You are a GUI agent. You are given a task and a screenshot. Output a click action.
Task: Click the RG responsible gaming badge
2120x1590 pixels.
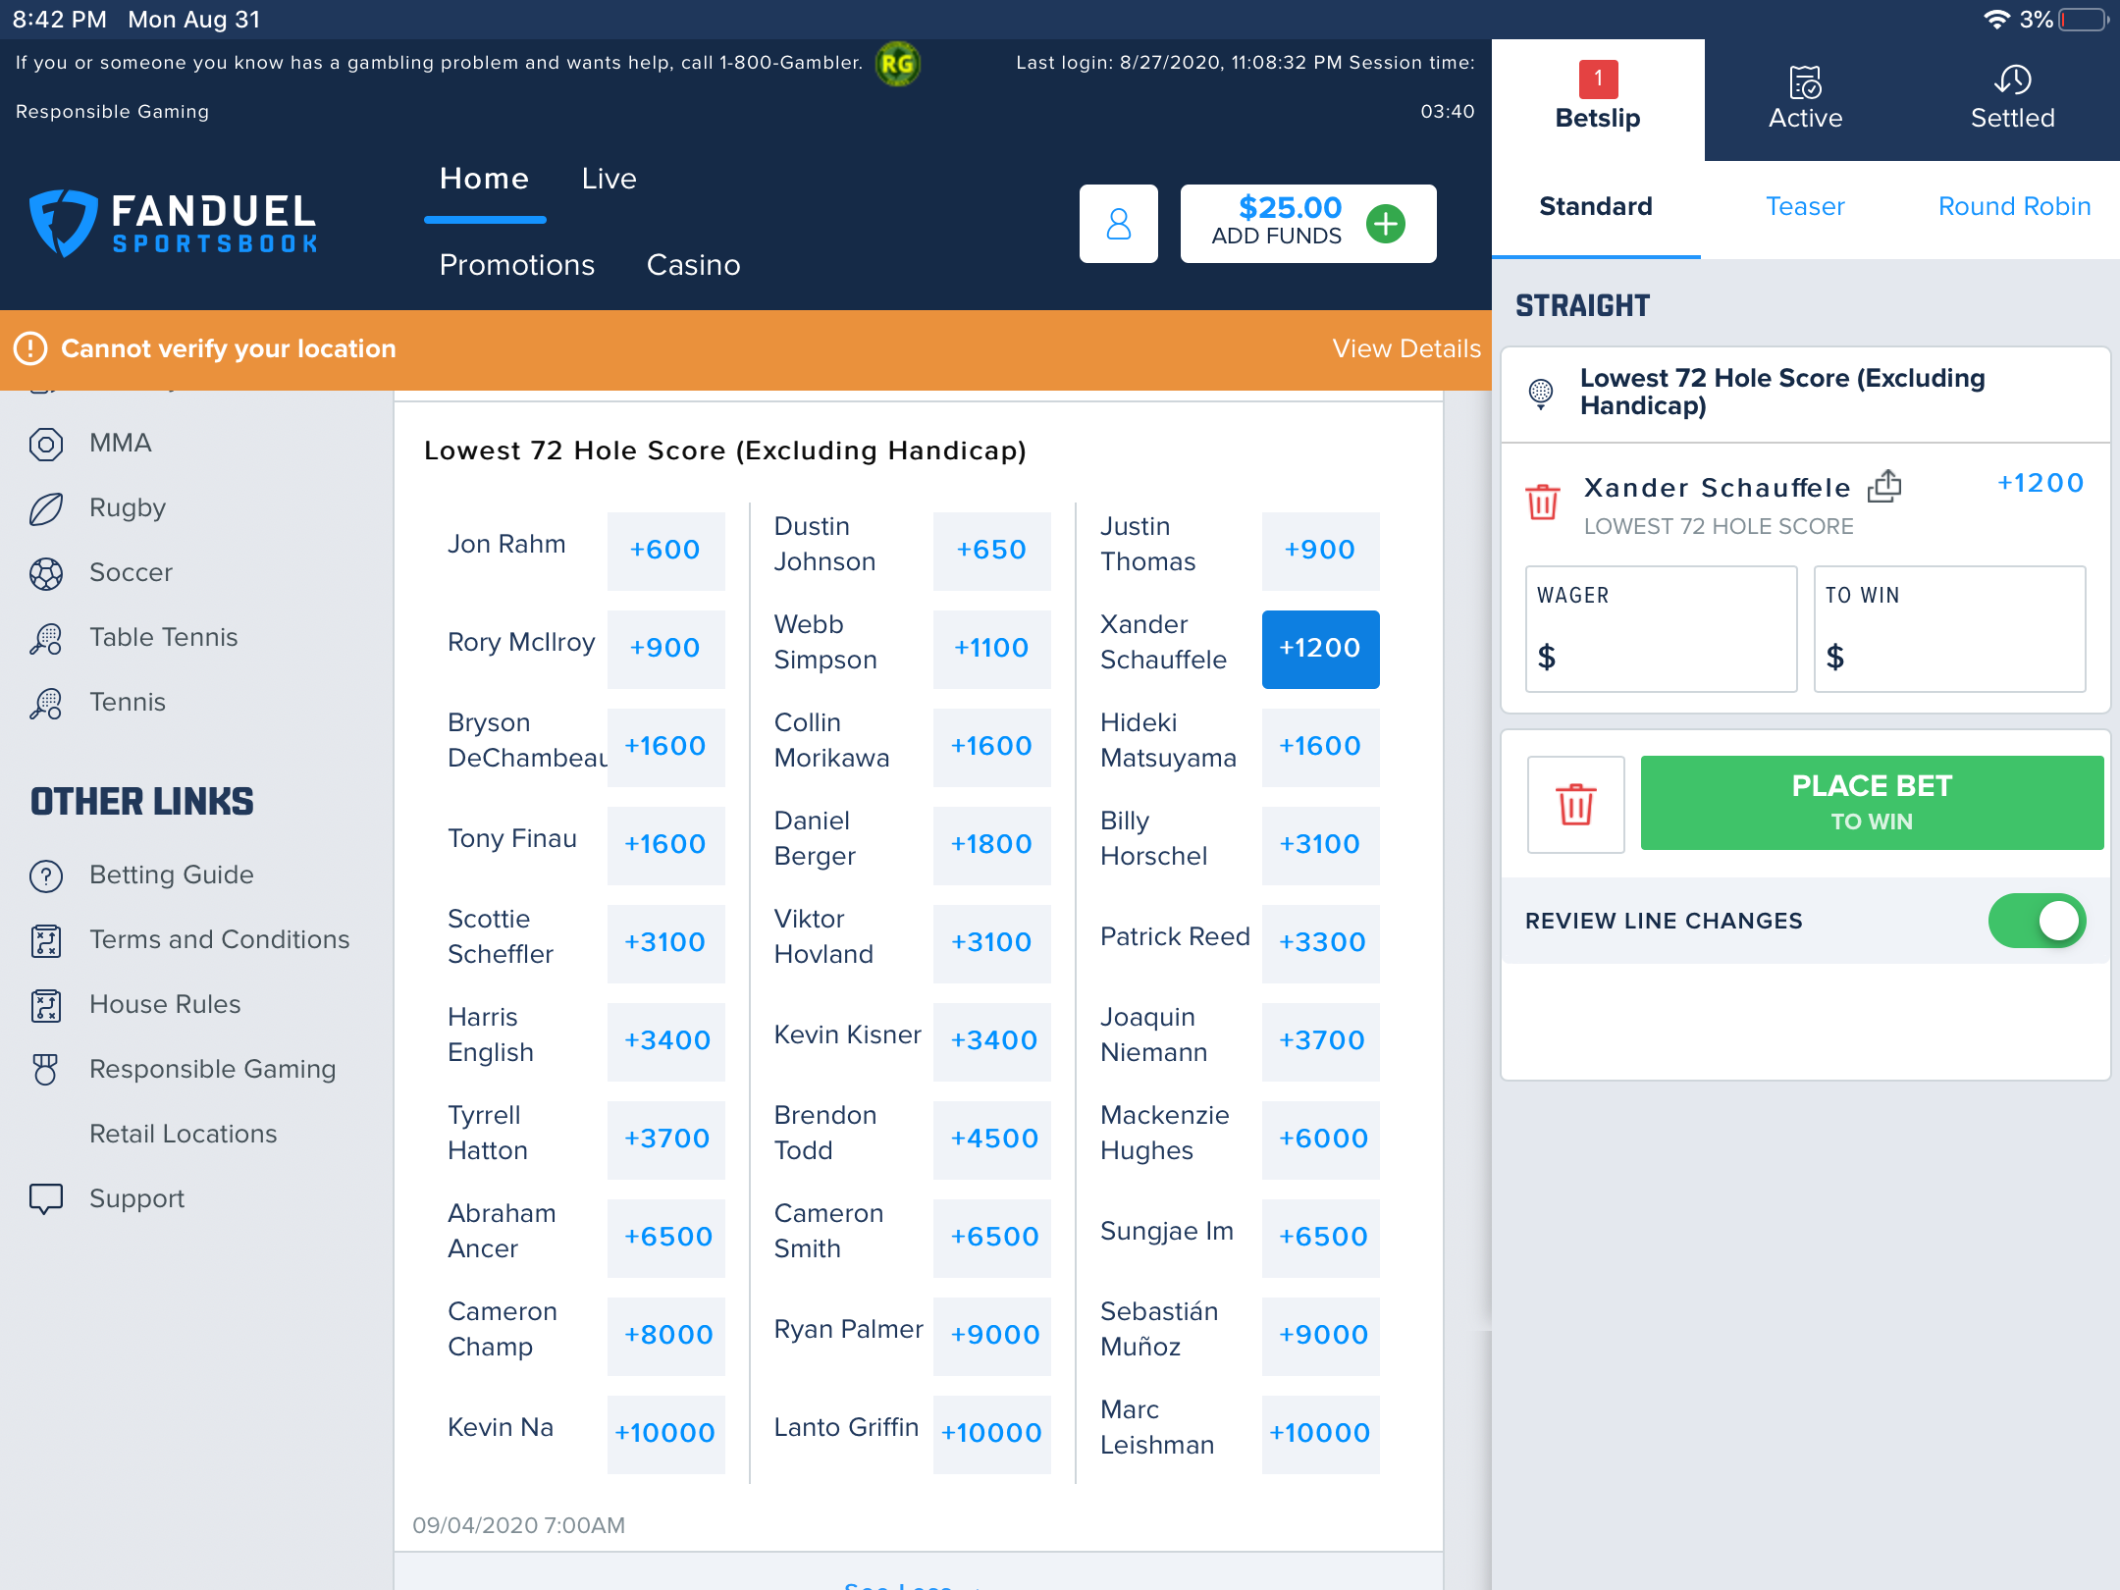[x=897, y=64]
